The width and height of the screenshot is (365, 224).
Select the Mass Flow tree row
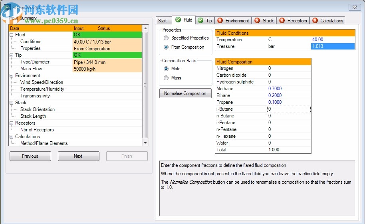pos(75,69)
